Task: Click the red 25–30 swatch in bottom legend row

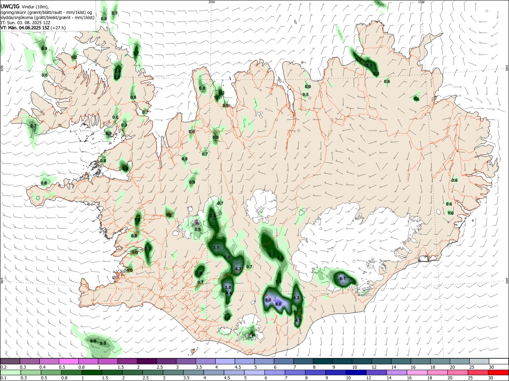Action: pos(478,373)
